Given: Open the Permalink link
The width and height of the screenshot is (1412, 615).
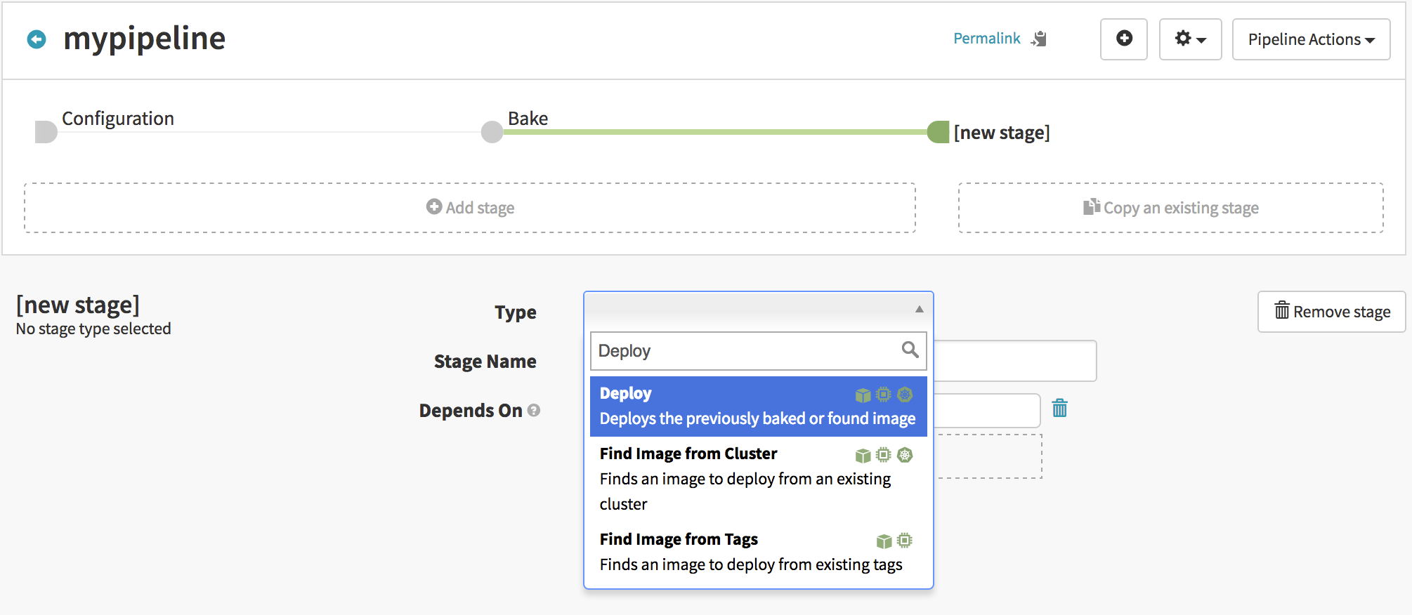Looking at the screenshot, I should (x=986, y=39).
